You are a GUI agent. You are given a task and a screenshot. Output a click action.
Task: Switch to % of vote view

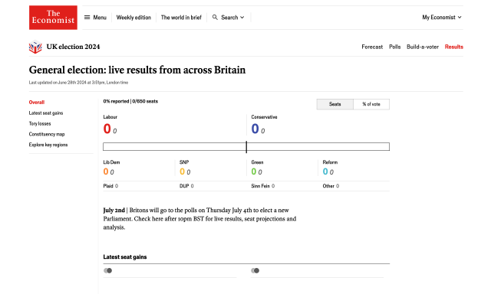tap(371, 104)
